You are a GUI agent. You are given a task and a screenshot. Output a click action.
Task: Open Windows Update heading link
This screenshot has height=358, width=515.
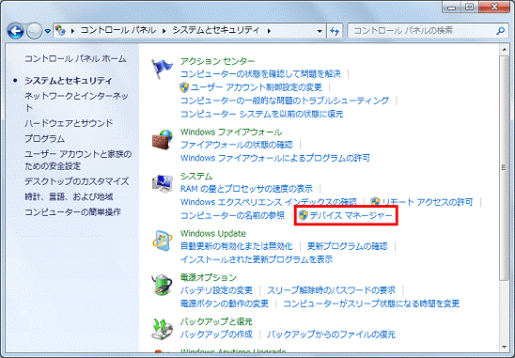[x=212, y=234]
